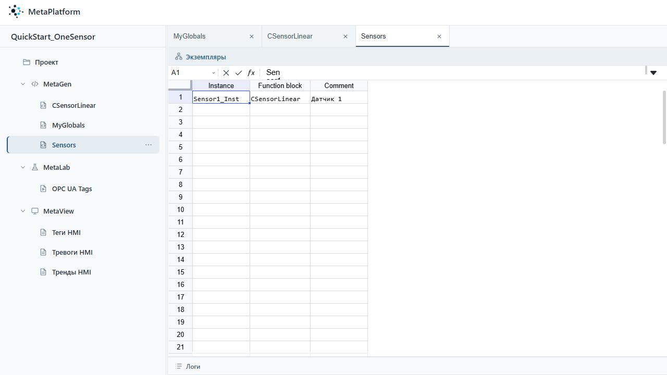Click the Экземпляры hierarchy icon

pos(179,57)
